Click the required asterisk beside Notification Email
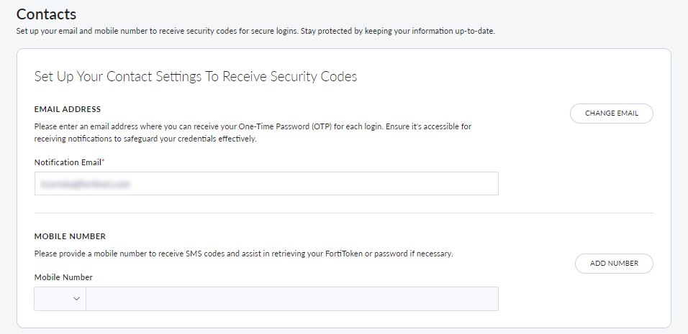This screenshot has width=688, height=334. coord(103,161)
